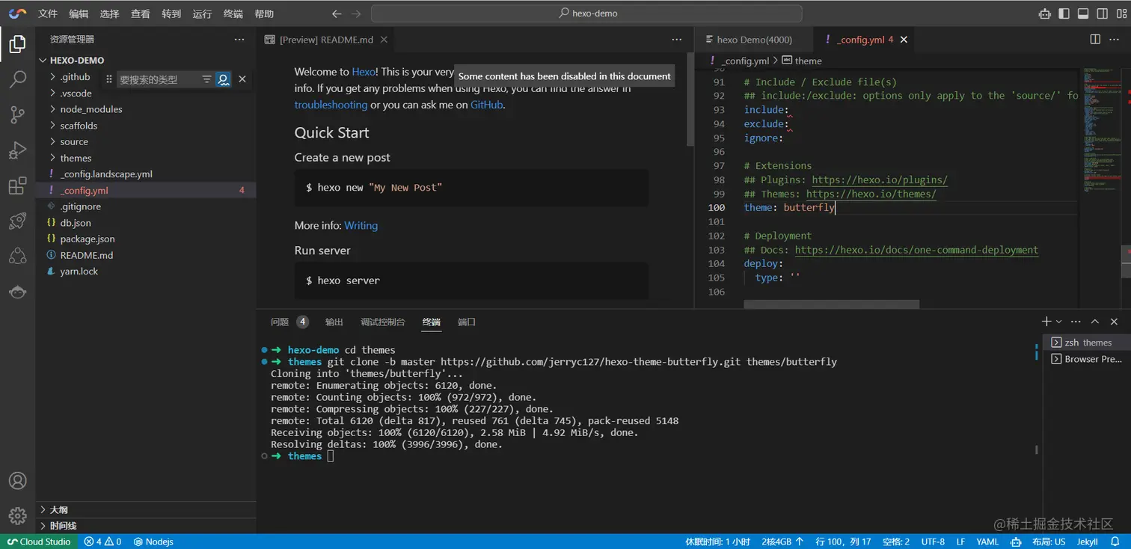Open the Manage gear icon

[x=17, y=516]
